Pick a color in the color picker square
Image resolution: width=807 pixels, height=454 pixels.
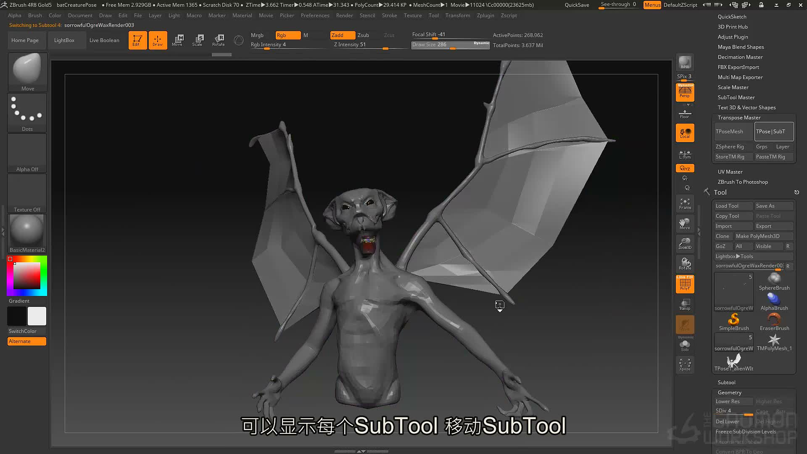[x=27, y=276]
